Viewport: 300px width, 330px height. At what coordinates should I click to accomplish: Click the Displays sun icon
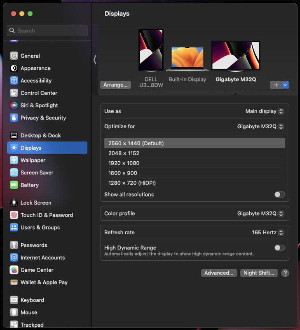point(14,148)
